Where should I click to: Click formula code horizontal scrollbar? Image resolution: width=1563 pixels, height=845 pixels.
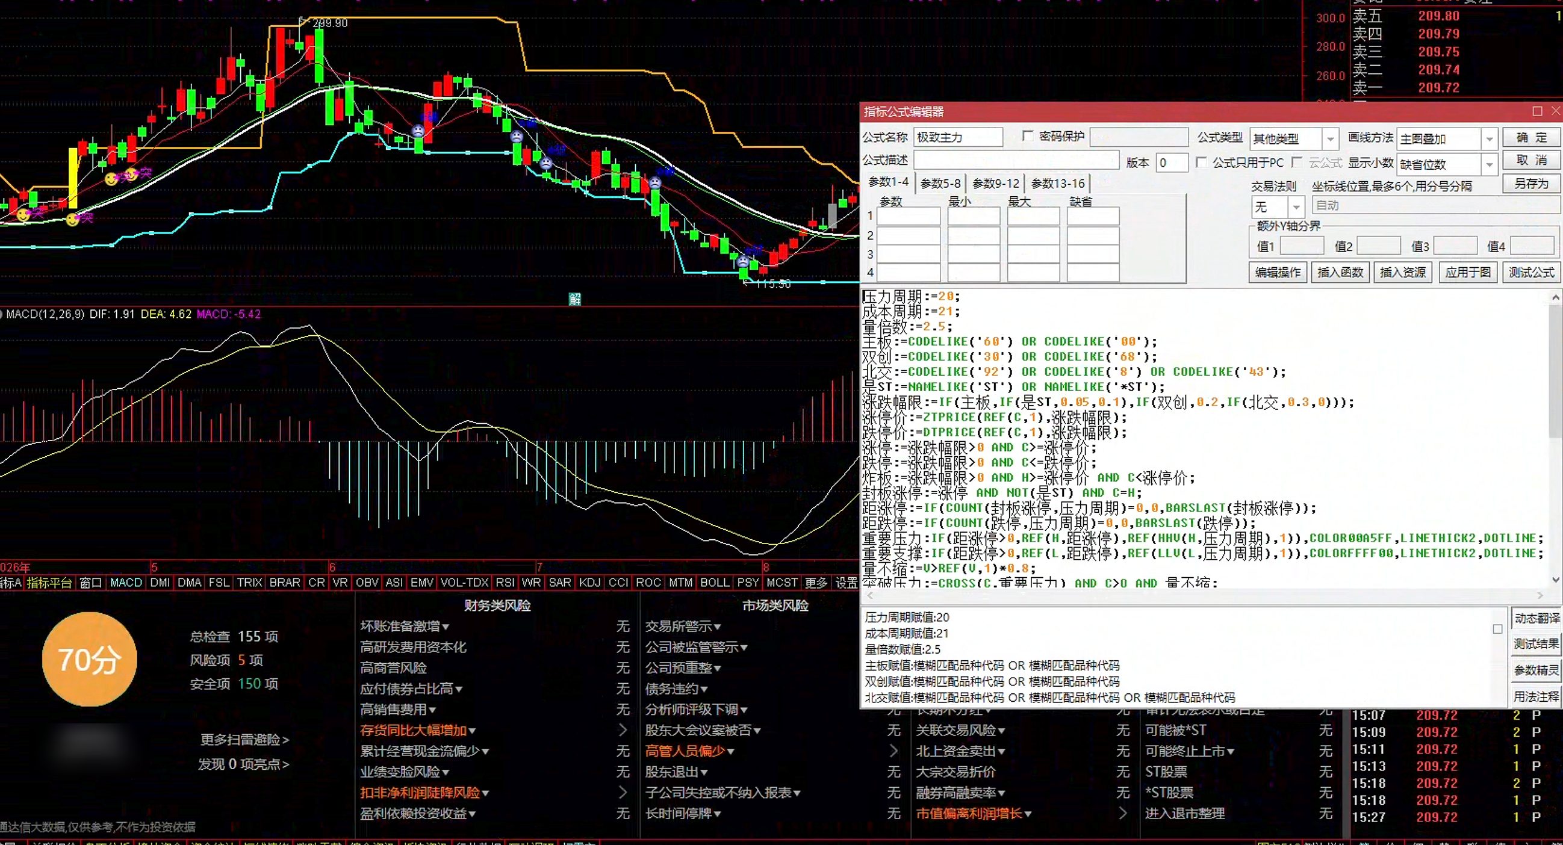click(1204, 595)
